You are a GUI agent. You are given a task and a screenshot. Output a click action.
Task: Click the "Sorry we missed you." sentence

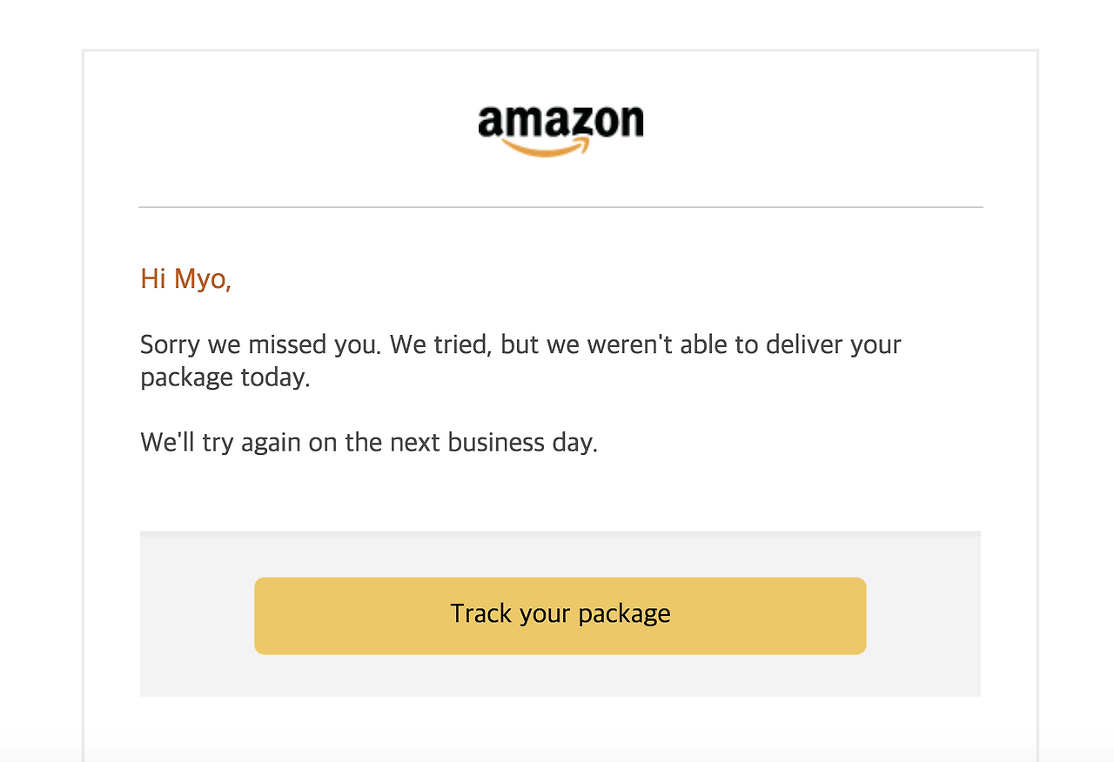coord(260,344)
